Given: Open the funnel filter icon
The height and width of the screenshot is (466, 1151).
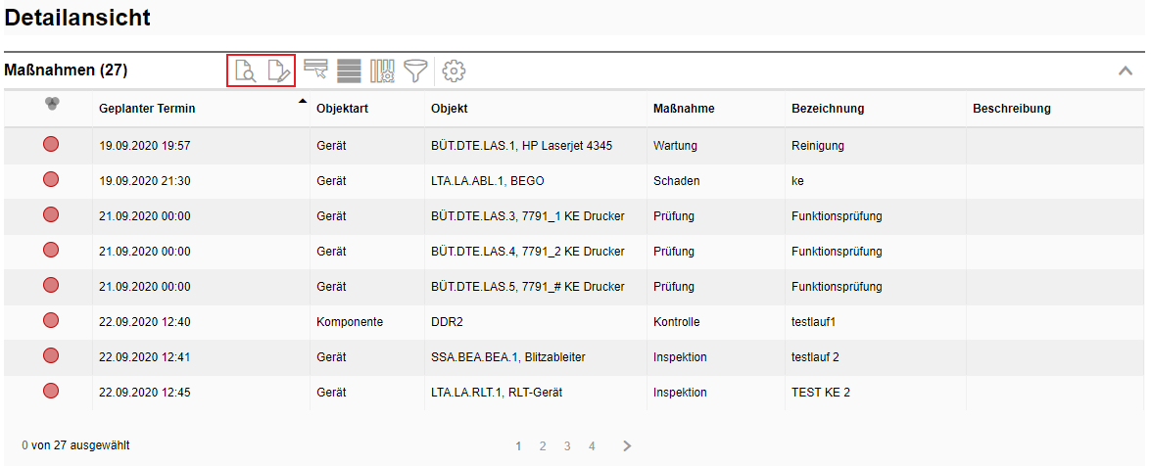Looking at the screenshot, I should point(416,70).
